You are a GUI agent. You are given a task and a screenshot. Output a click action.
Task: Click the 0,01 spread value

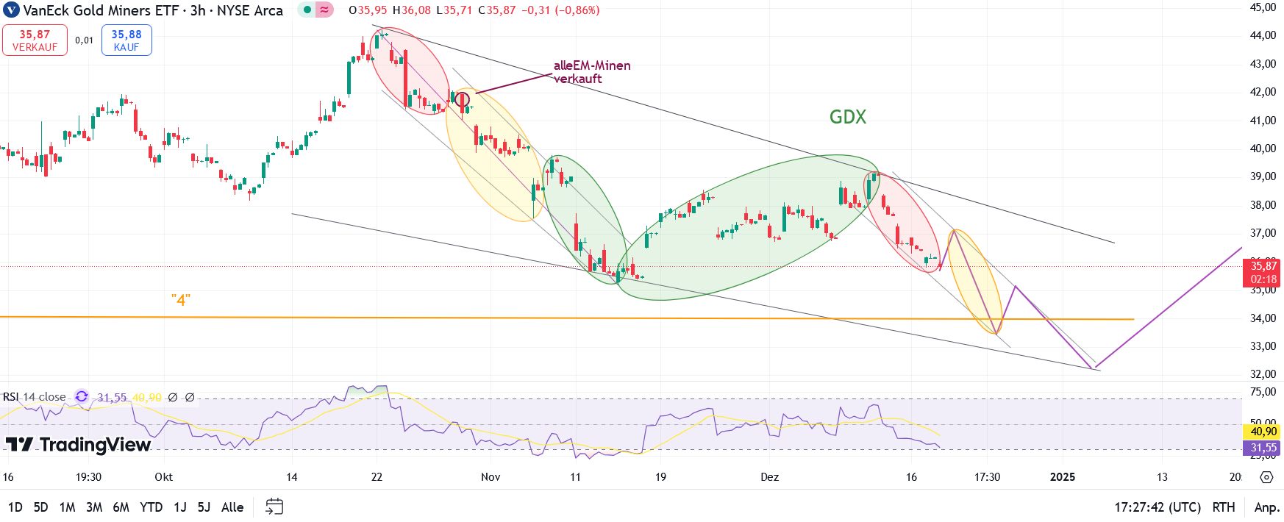click(85, 40)
